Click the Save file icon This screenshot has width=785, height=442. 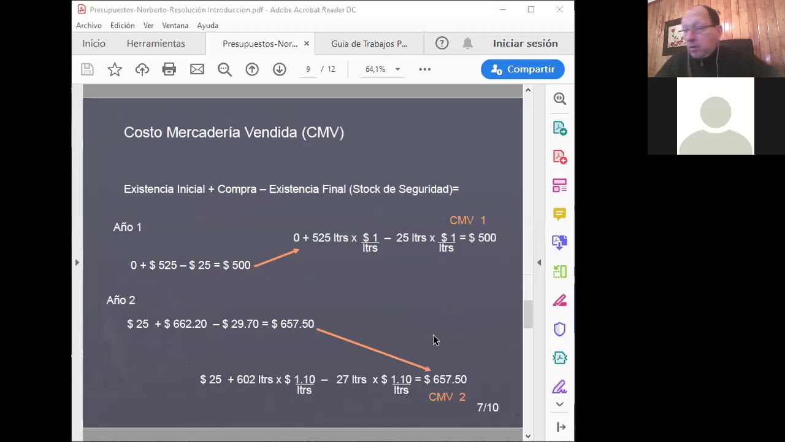tap(87, 69)
